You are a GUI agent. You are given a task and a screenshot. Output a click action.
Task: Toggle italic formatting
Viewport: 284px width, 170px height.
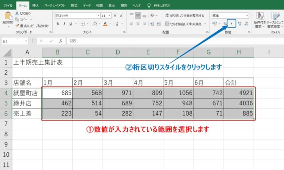[x=64, y=23]
